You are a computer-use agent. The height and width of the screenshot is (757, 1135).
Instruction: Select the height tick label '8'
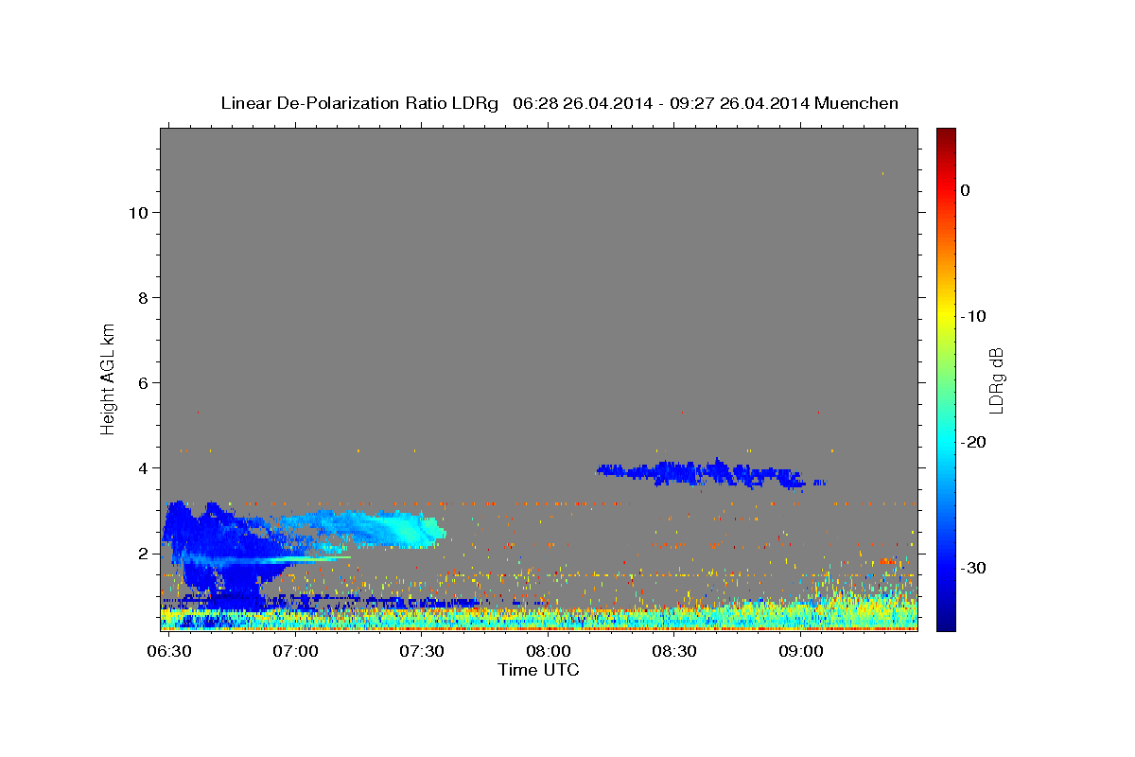pyautogui.click(x=143, y=297)
